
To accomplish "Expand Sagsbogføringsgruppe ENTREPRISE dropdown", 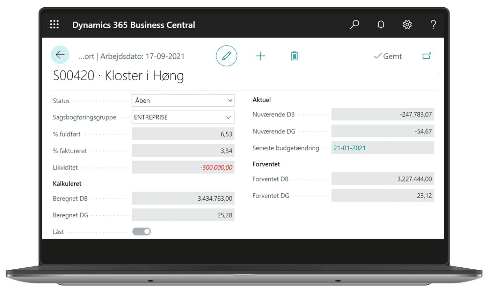I will coord(183,117).
